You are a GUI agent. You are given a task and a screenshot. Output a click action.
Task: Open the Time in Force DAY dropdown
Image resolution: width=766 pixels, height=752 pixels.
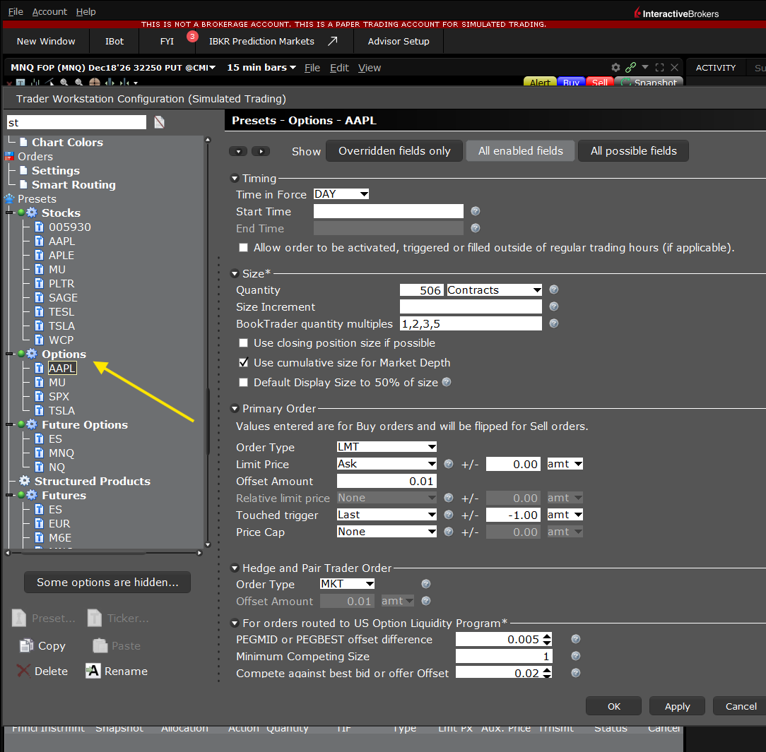coord(341,194)
